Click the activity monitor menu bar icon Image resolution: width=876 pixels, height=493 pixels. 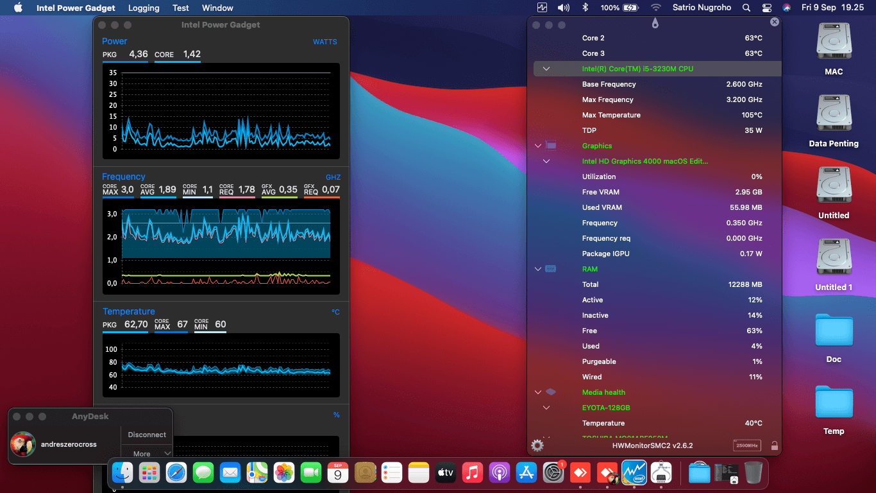(543, 8)
